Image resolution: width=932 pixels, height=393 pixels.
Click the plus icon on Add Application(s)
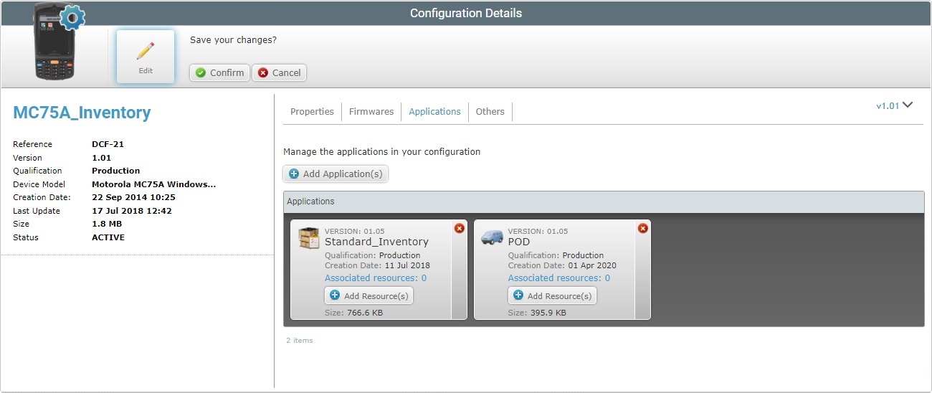coord(294,174)
